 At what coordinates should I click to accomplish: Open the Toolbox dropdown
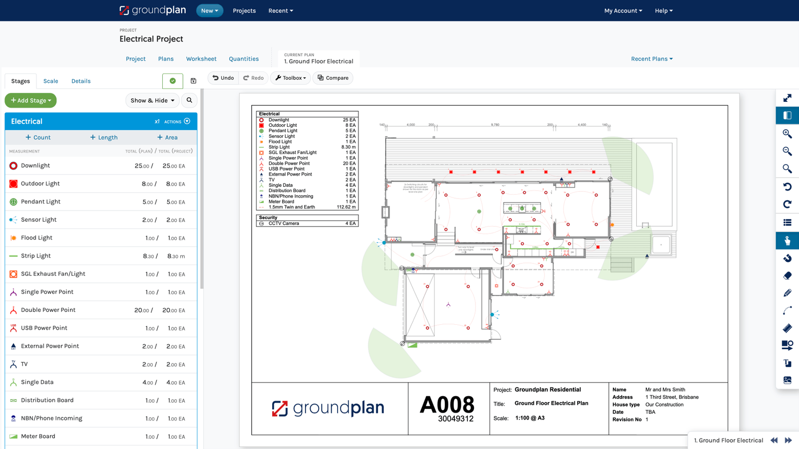(290, 78)
